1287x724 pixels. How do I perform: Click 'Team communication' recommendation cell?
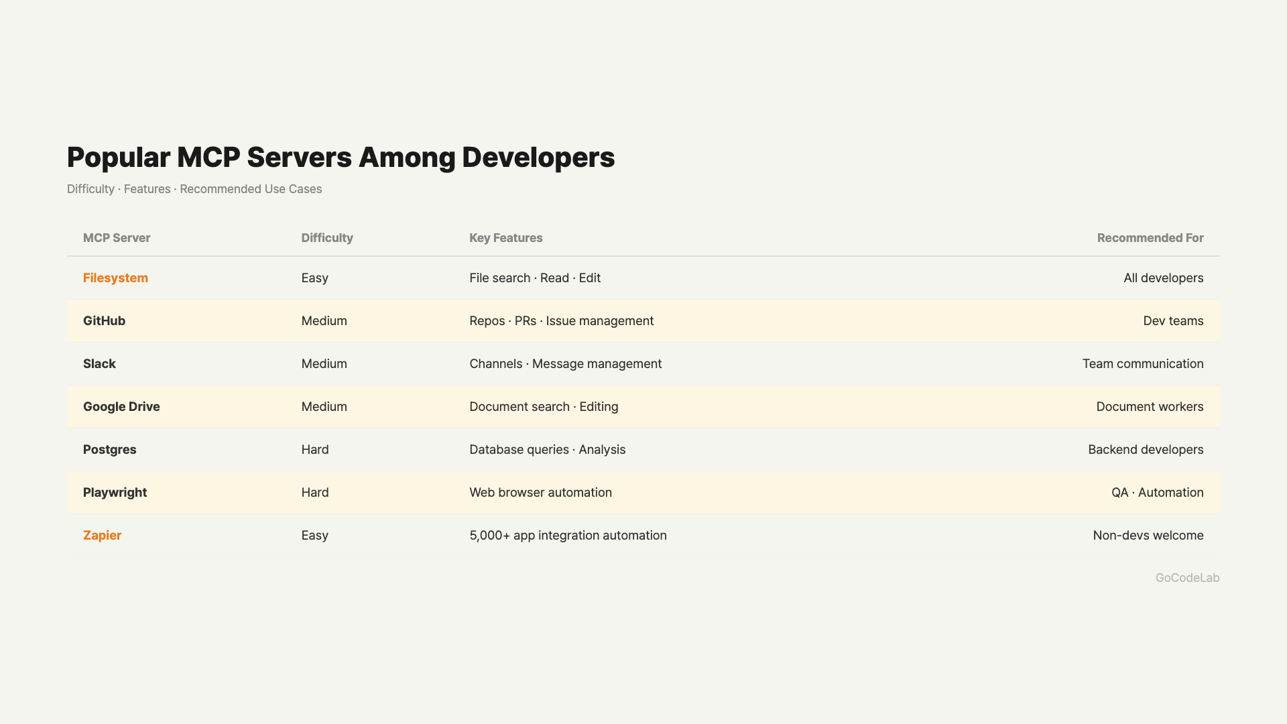[x=1142, y=363]
